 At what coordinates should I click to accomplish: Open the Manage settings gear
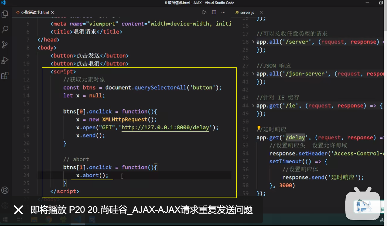[5, 204]
